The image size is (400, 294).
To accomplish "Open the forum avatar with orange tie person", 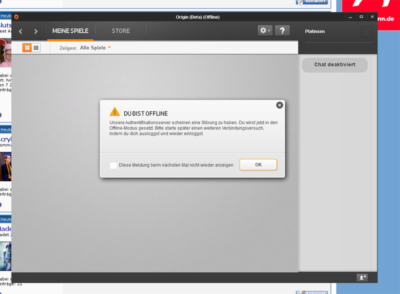I will (x=5, y=166).
